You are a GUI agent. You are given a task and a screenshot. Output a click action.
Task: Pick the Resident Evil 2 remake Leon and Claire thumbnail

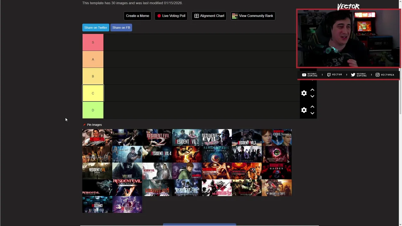coord(187,137)
